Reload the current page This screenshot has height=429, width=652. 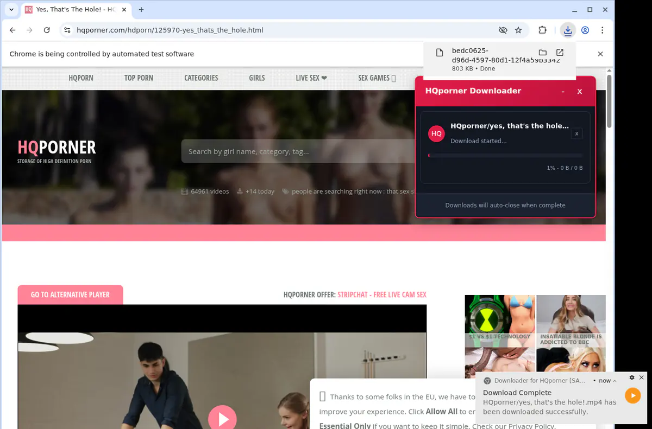click(x=47, y=30)
